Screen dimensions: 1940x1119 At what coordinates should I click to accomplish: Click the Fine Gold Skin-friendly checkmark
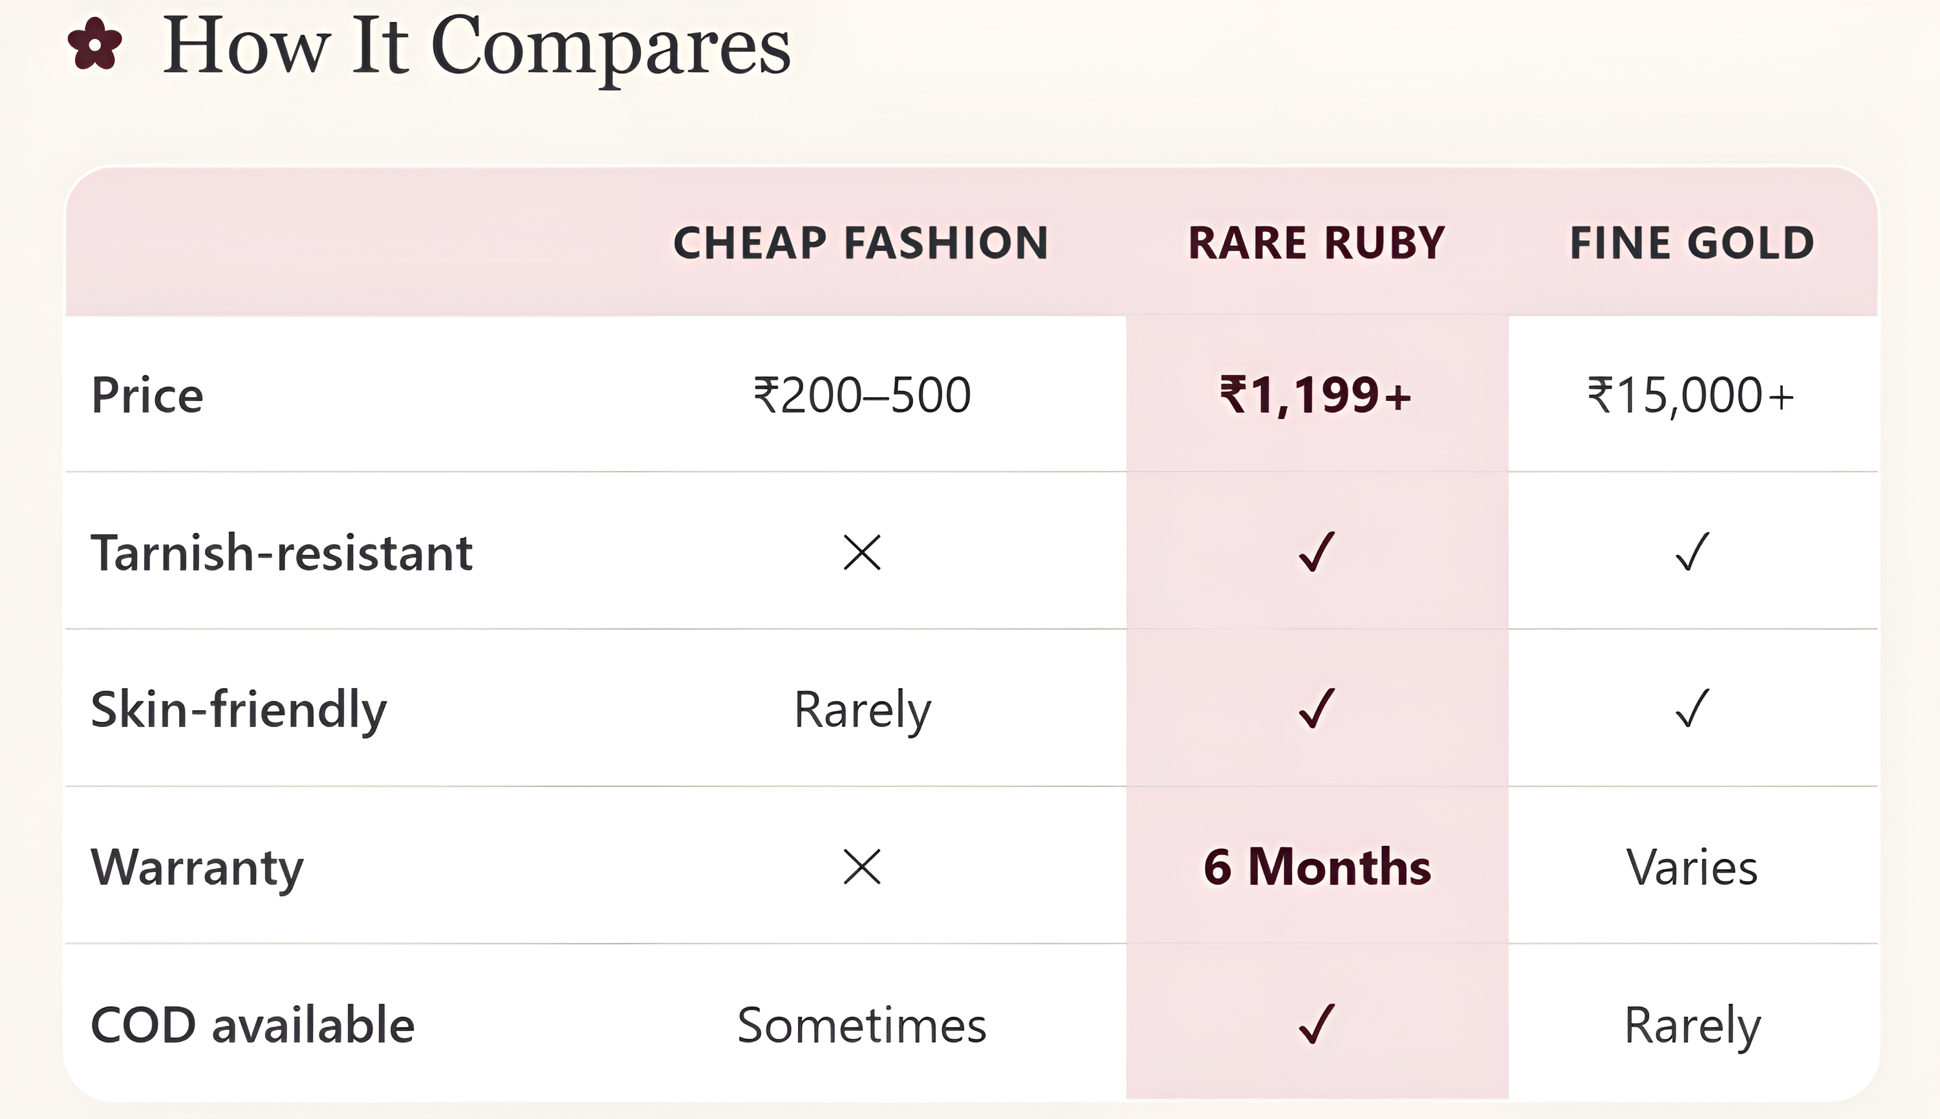point(1692,708)
